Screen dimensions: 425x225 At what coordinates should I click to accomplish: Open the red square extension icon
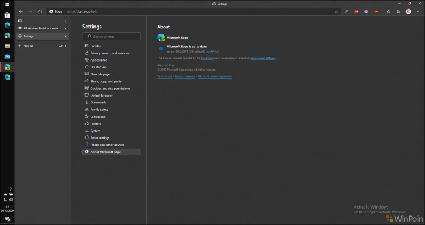coord(356,11)
